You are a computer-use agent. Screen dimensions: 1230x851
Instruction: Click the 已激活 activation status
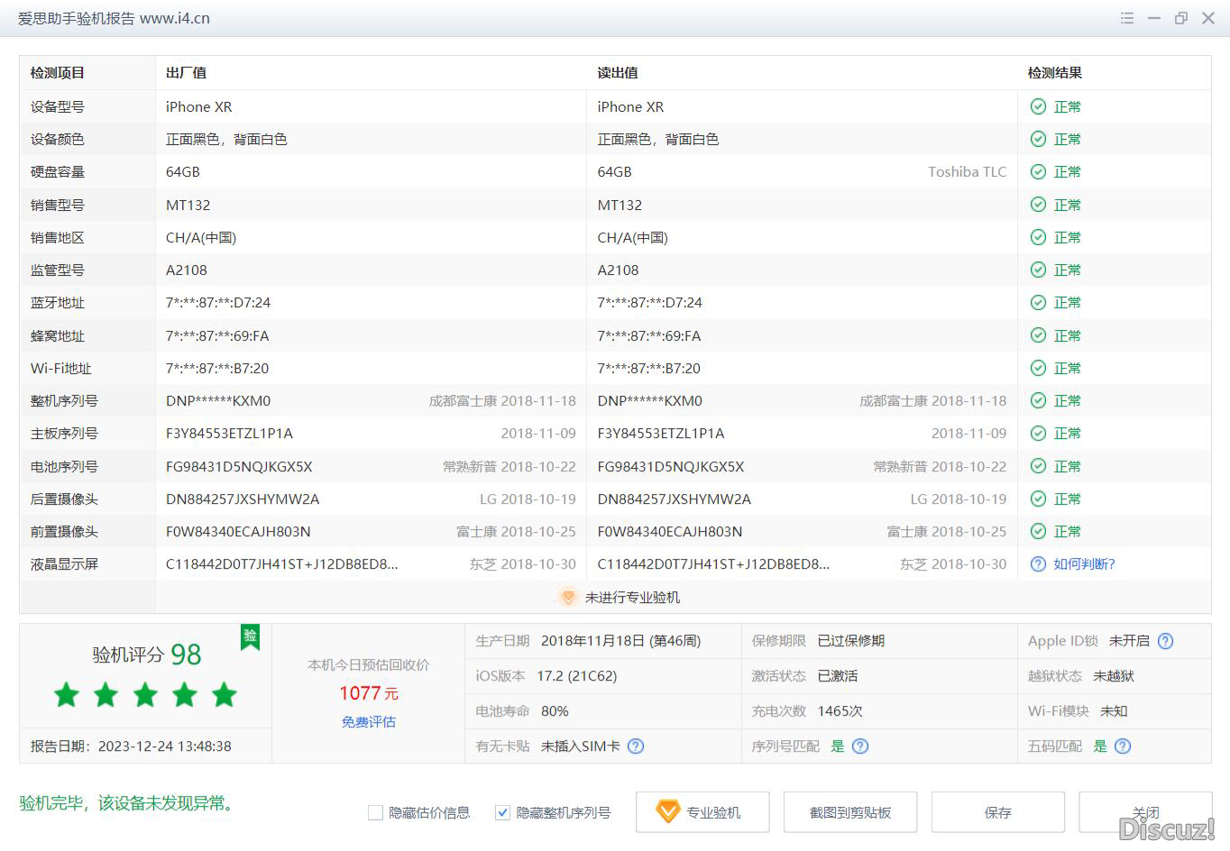coord(838,676)
